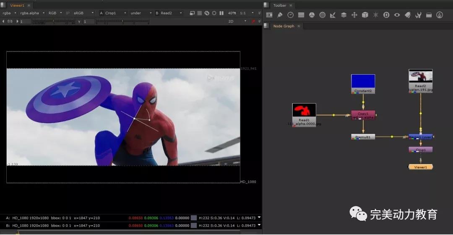Toggle the red lock icon beside 2D
Screen dimensions: 453x235
point(253,21)
